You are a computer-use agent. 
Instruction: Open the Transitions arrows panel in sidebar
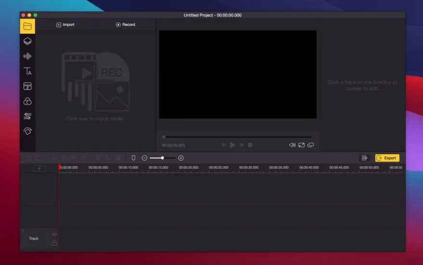pyautogui.click(x=27, y=116)
